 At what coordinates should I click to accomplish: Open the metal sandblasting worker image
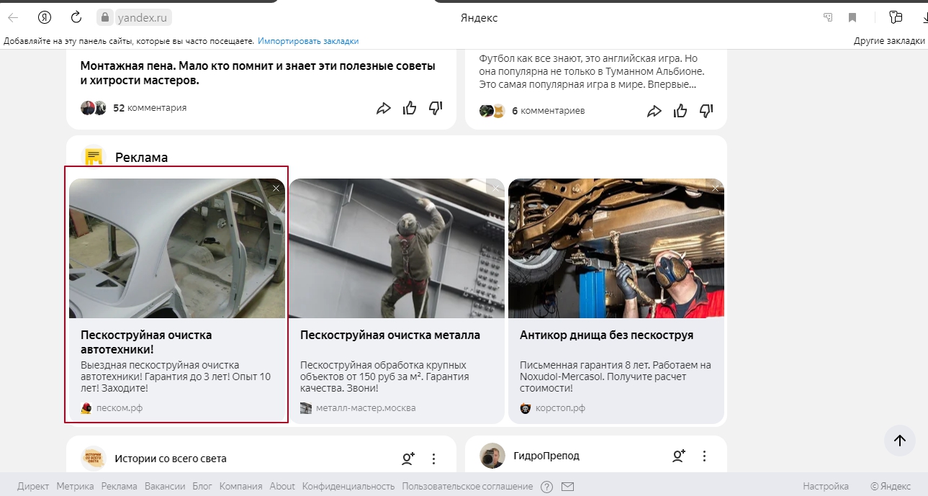(397, 248)
